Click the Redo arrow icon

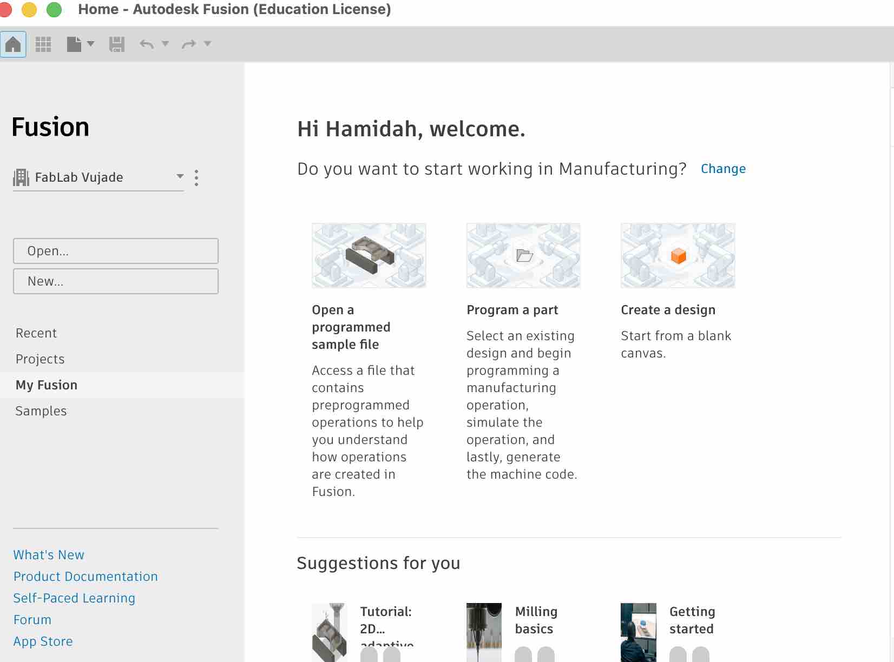pos(189,44)
